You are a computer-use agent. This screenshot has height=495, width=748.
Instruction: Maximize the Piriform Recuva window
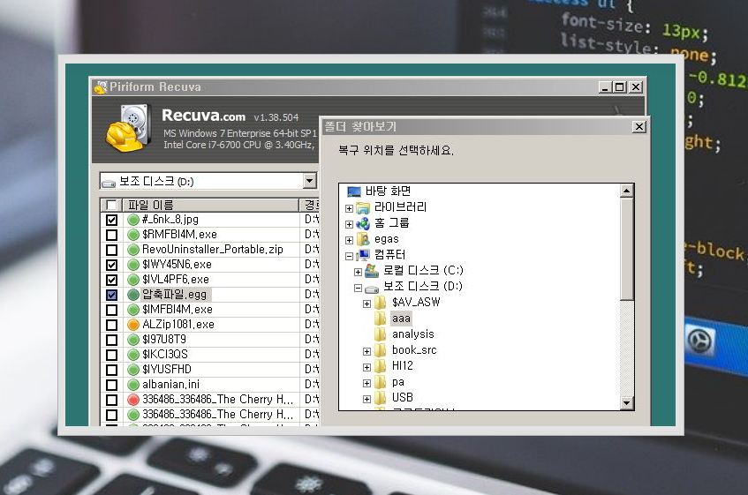pyautogui.click(x=620, y=87)
